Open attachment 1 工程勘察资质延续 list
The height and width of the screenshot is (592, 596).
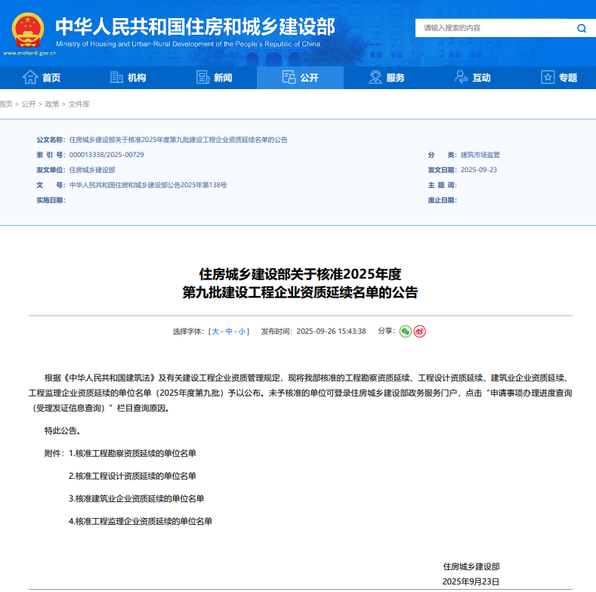(x=132, y=453)
